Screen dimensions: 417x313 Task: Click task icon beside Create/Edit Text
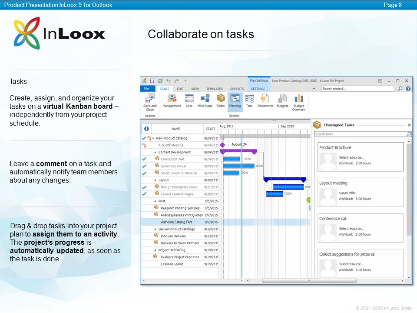(157, 158)
